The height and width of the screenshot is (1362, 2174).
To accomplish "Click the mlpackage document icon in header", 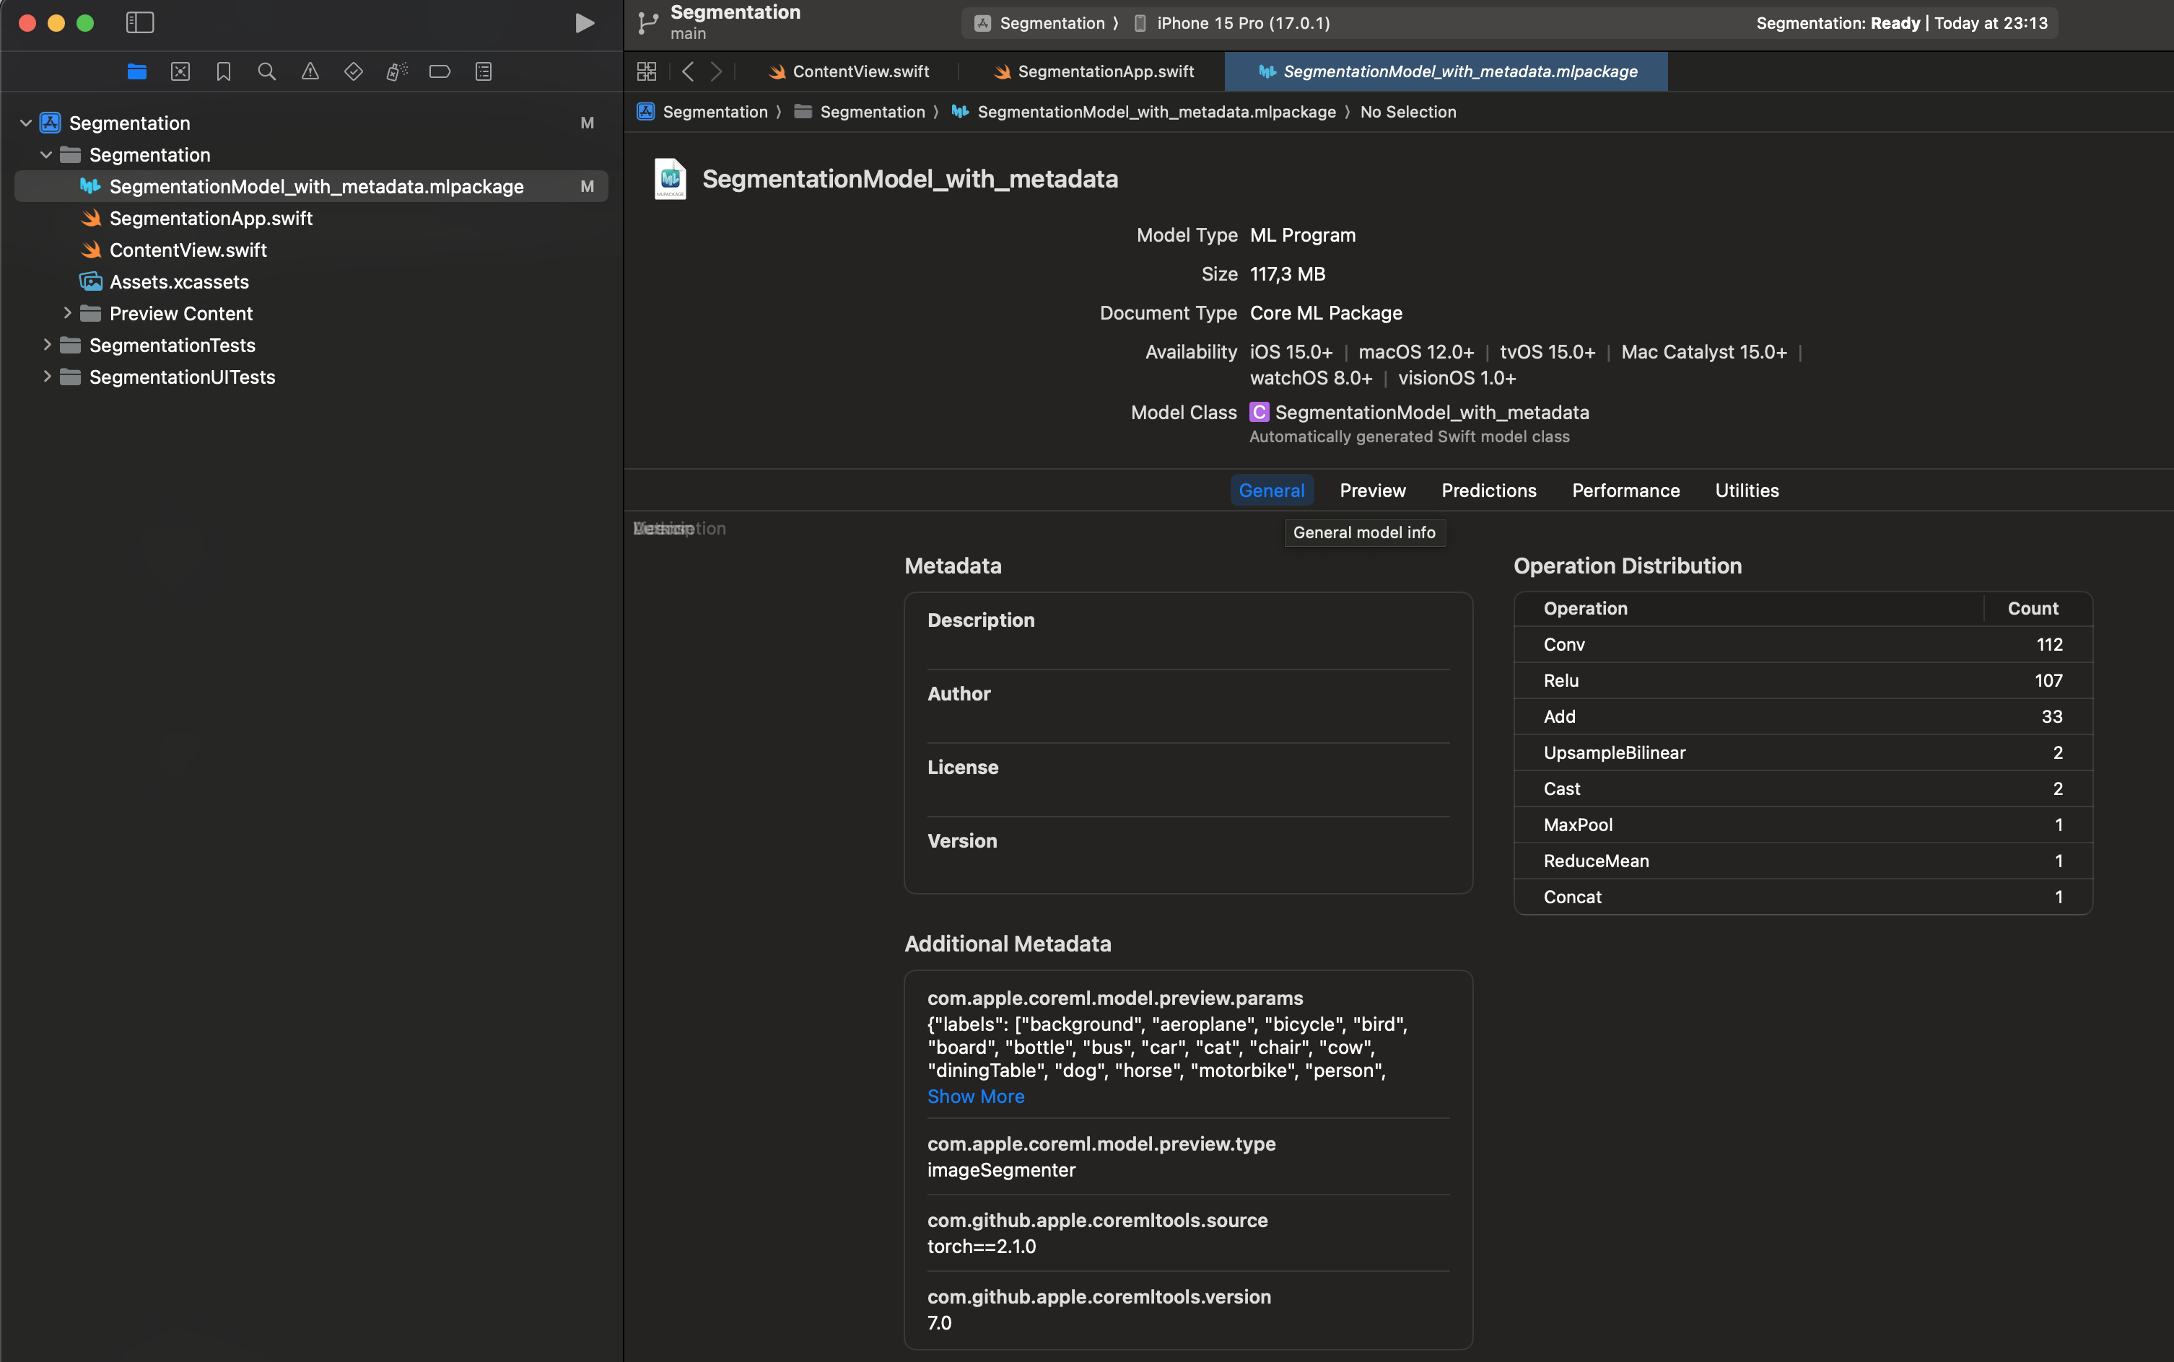I will [670, 179].
